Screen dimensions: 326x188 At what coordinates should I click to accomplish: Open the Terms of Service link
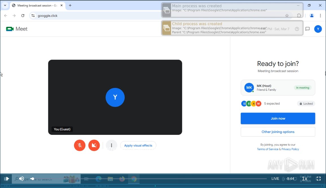(268, 149)
